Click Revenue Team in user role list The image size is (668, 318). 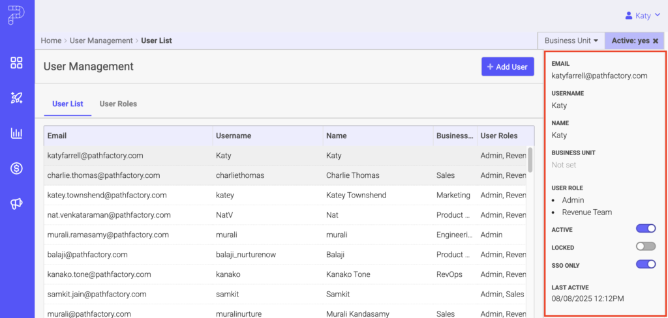[x=586, y=212]
